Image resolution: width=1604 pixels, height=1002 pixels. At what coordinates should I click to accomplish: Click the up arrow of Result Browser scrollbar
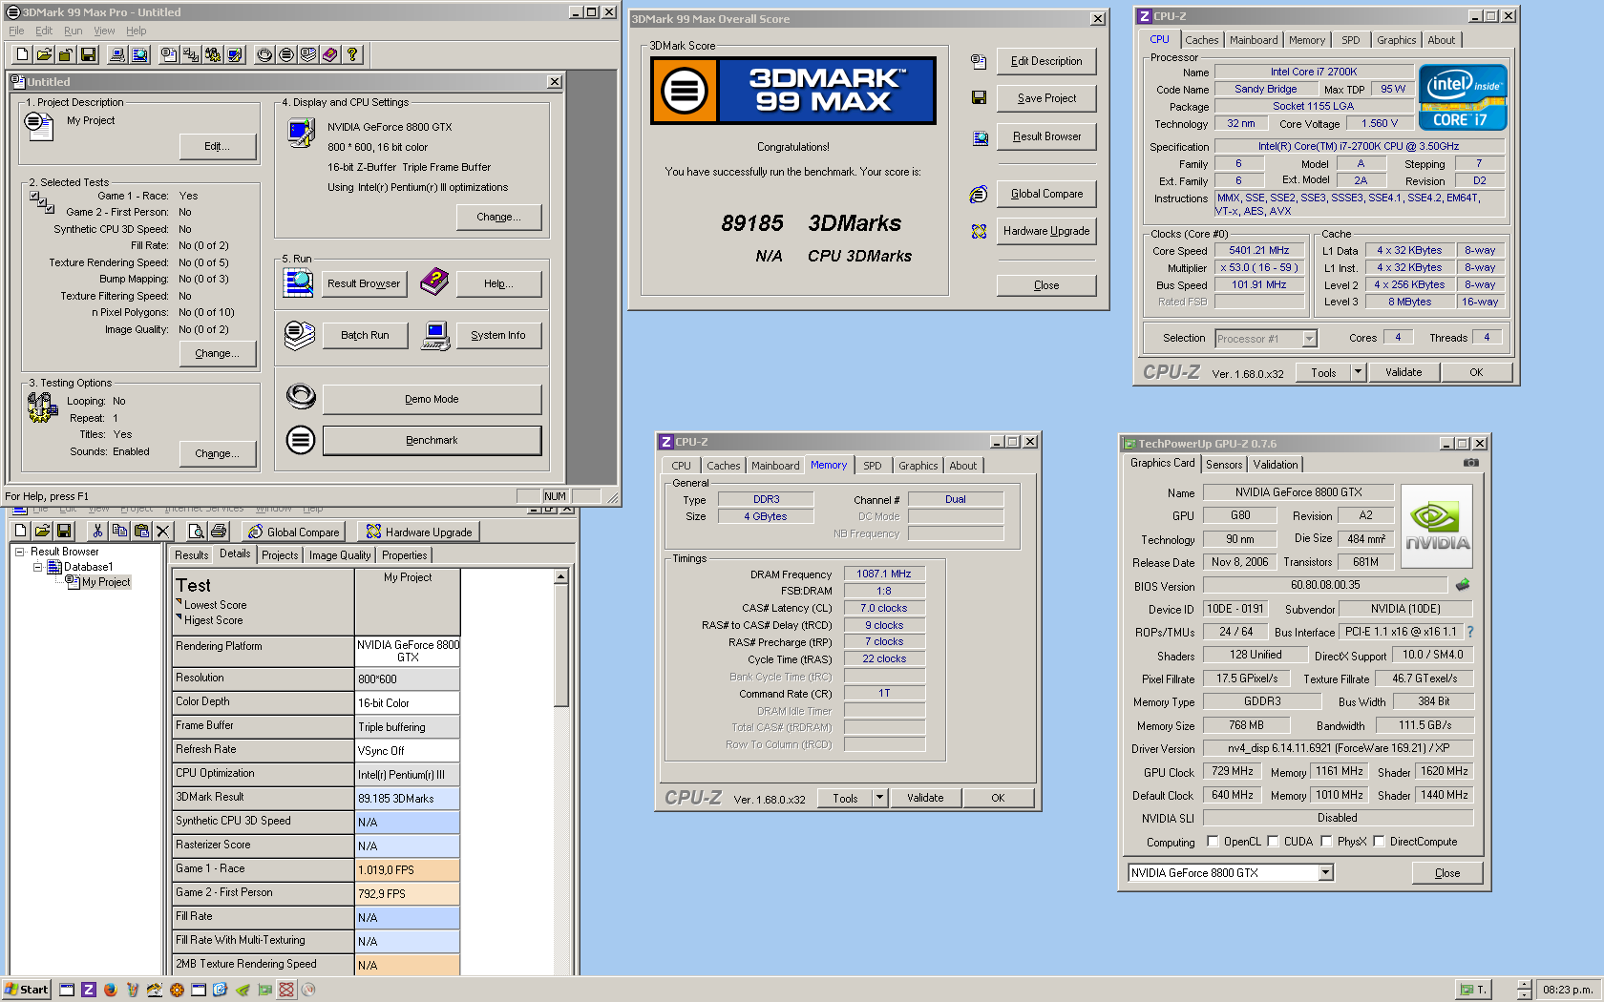point(561,576)
